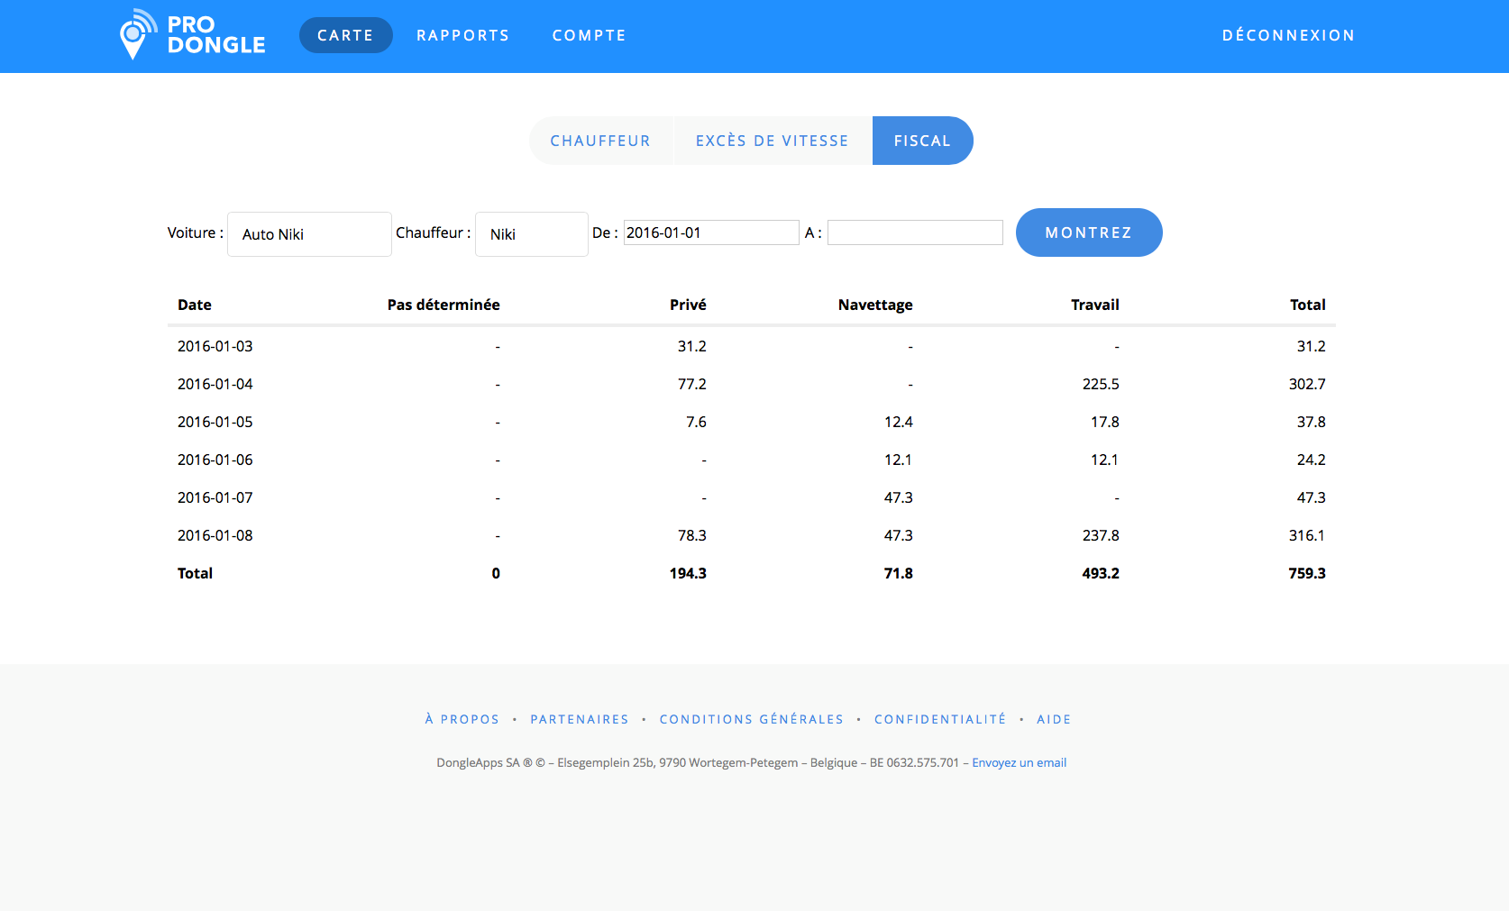Screen dimensions: 1509x911
Task: Log out via Déconnexion
Action: pos(1288,35)
